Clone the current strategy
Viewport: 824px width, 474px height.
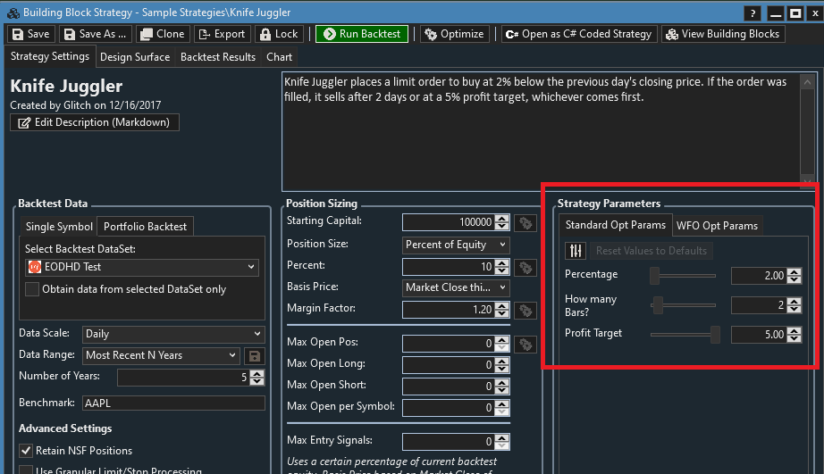pyautogui.click(x=162, y=34)
